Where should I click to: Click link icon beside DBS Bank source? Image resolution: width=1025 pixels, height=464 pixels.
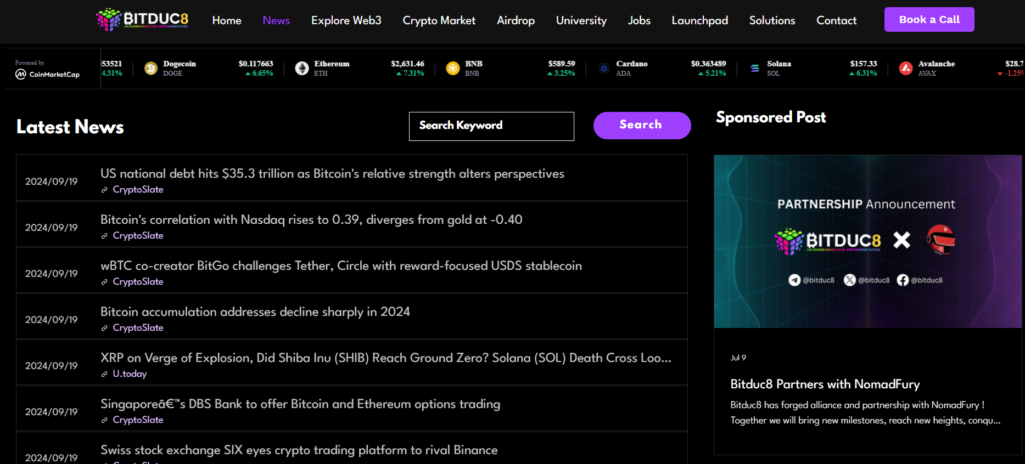click(x=104, y=420)
